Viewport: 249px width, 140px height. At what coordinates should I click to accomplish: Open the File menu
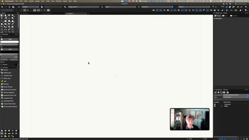[x=17, y=1]
